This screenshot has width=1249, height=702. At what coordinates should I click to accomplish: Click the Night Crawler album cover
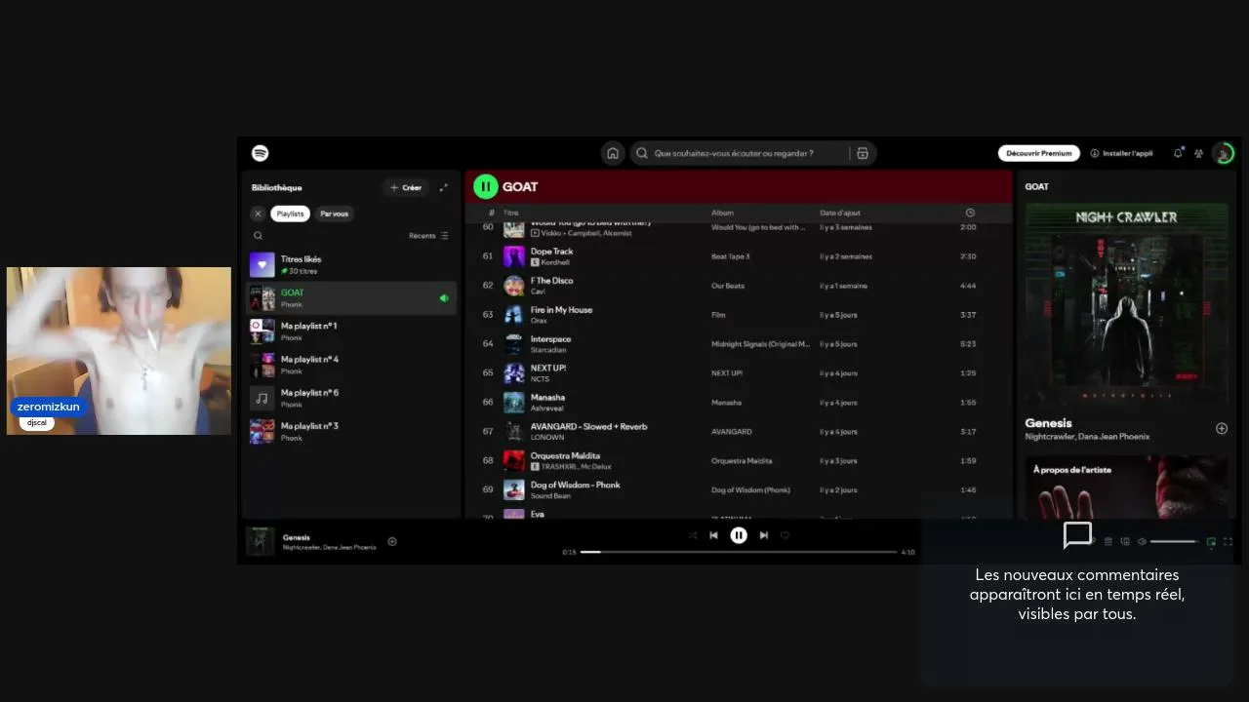tap(1126, 303)
